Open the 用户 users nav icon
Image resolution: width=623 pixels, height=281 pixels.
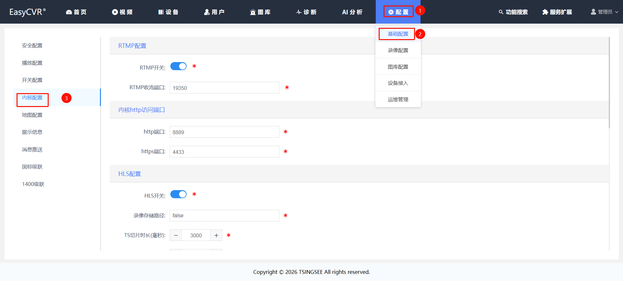207,12
